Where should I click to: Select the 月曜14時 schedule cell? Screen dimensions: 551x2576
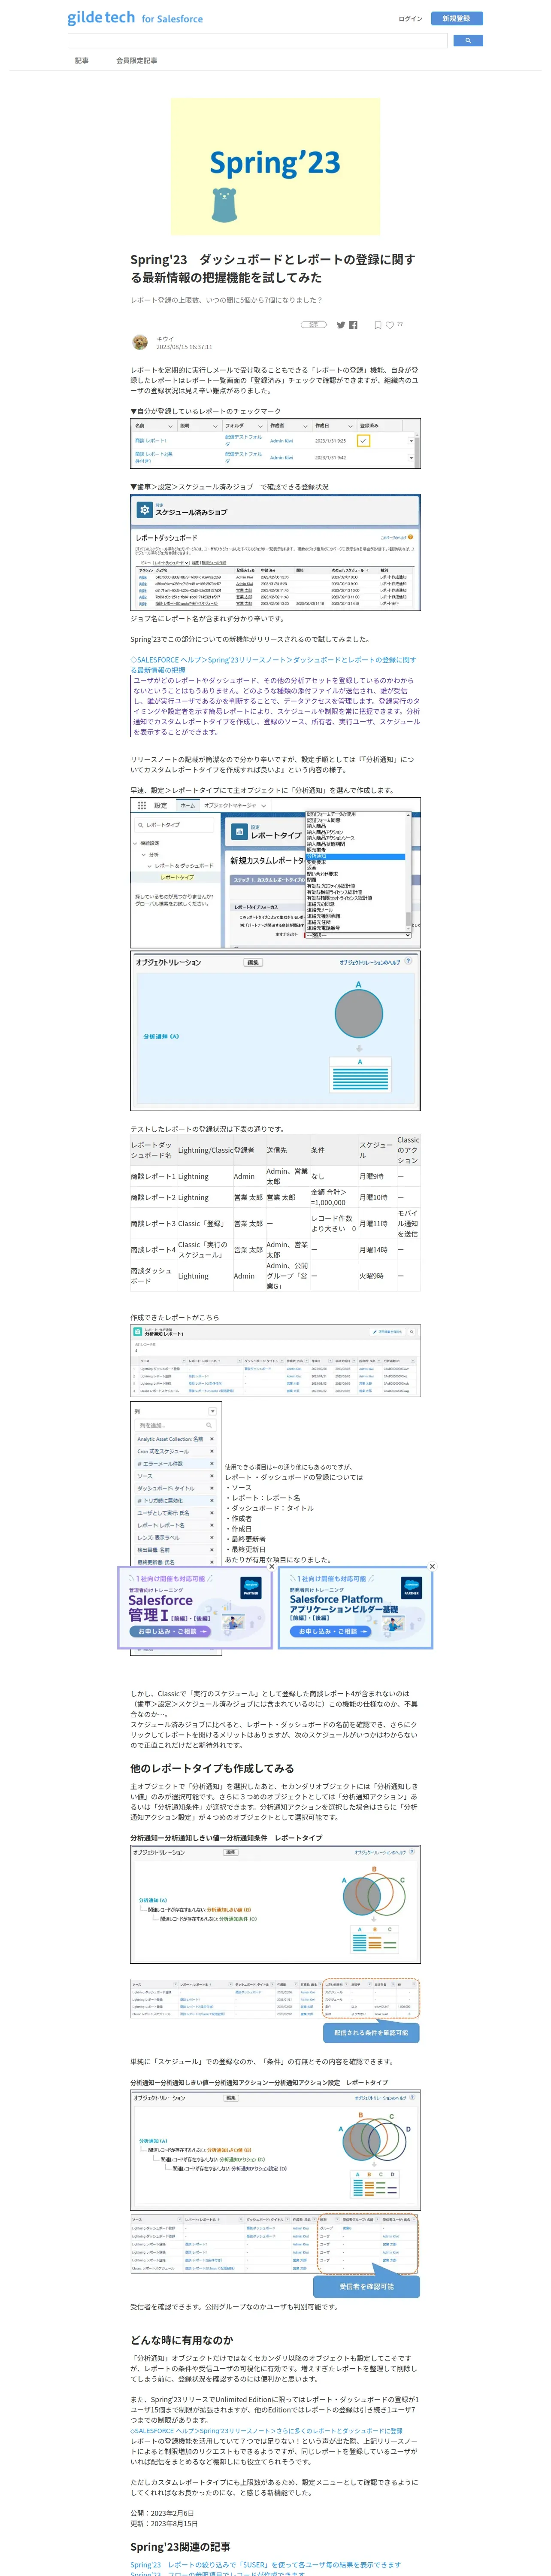point(377,1250)
